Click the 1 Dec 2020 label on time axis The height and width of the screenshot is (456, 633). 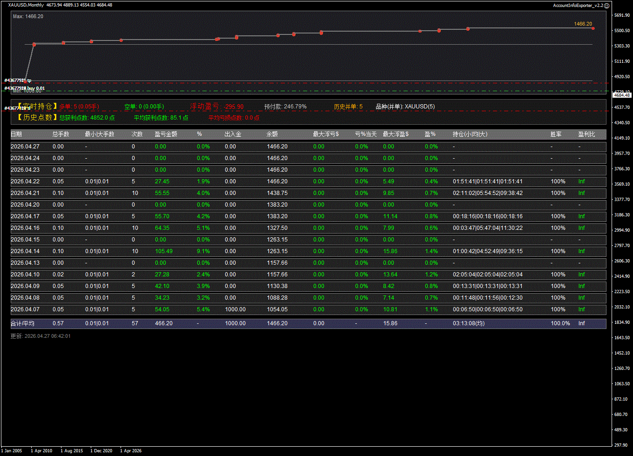click(101, 450)
